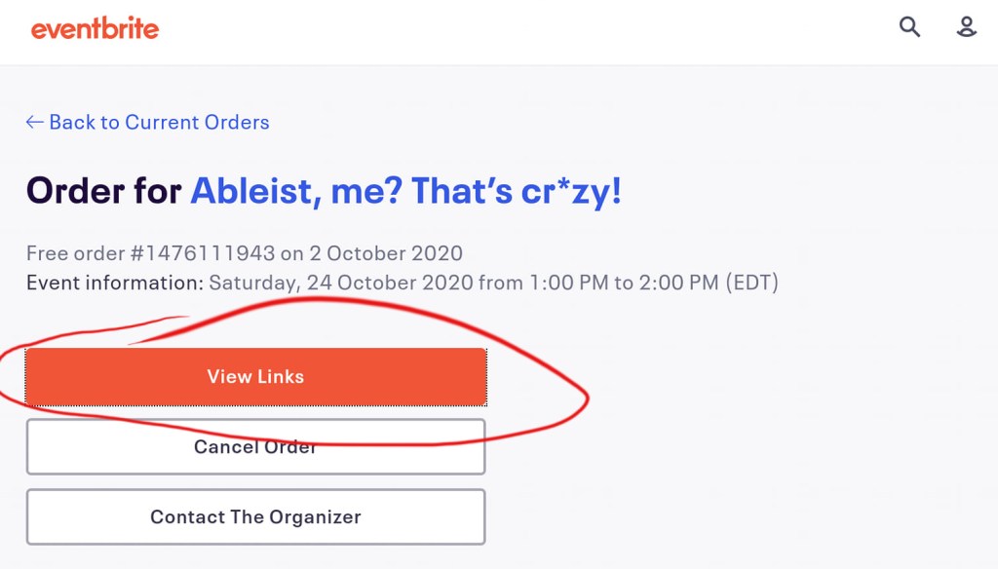
Task: Open search with the magnifying glass icon
Action: (909, 27)
